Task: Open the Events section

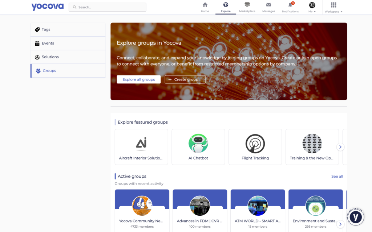Action: tap(68, 43)
